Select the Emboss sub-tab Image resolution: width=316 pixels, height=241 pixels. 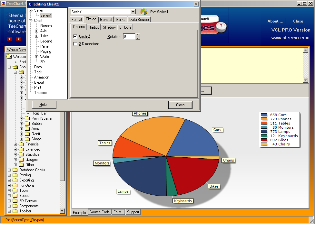coord(125,27)
